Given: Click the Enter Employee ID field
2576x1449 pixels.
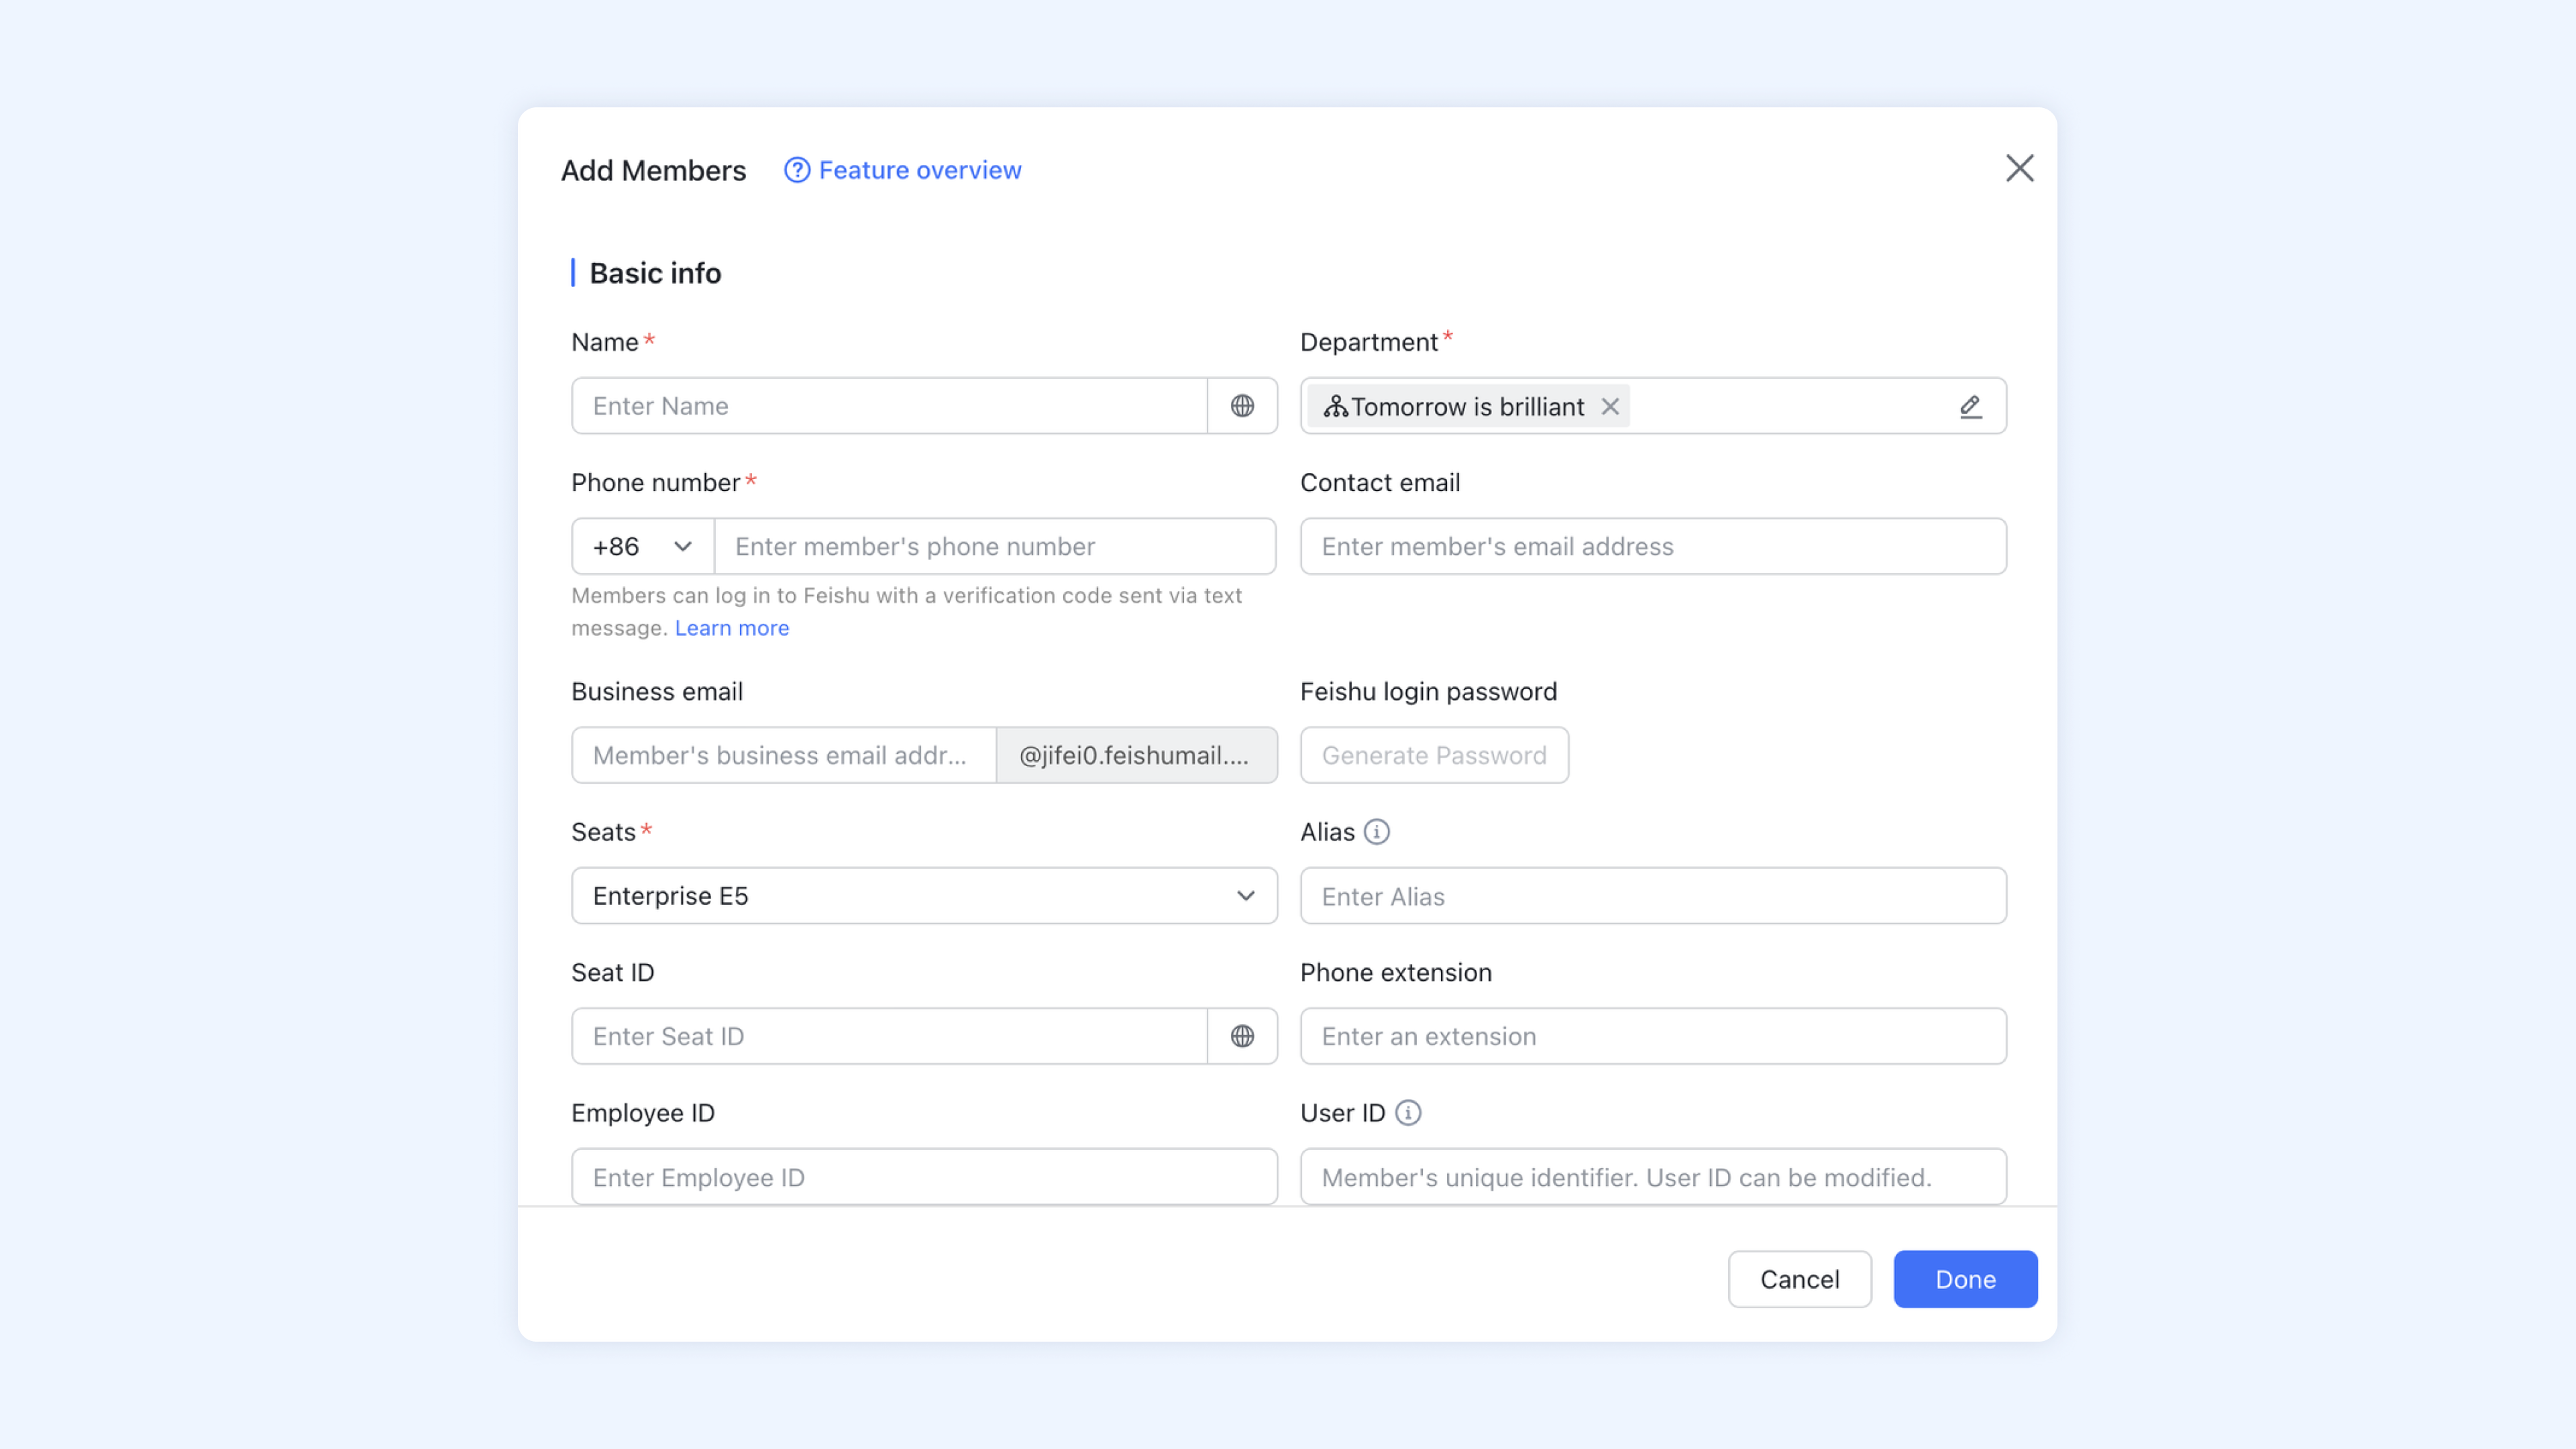Looking at the screenshot, I should point(923,1177).
